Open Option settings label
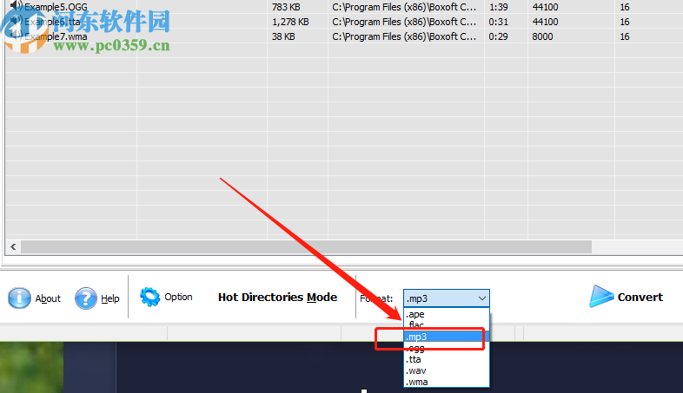 click(x=179, y=297)
